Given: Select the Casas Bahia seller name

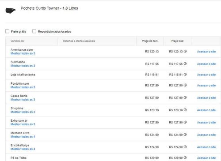Looking at the screenshot, I should [x=19, y=96].
